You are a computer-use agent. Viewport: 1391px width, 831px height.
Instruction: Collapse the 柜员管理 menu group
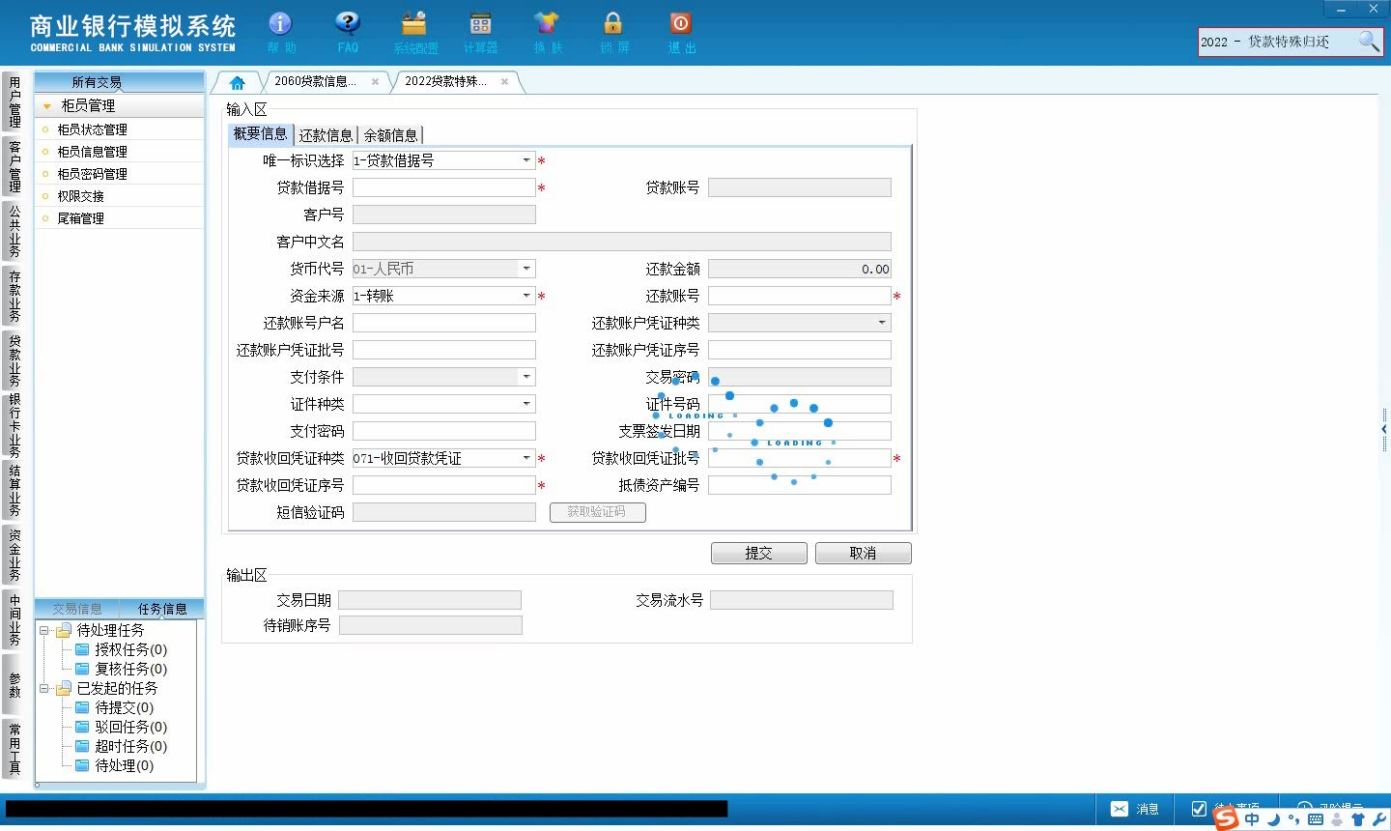[x=47, y=106]
